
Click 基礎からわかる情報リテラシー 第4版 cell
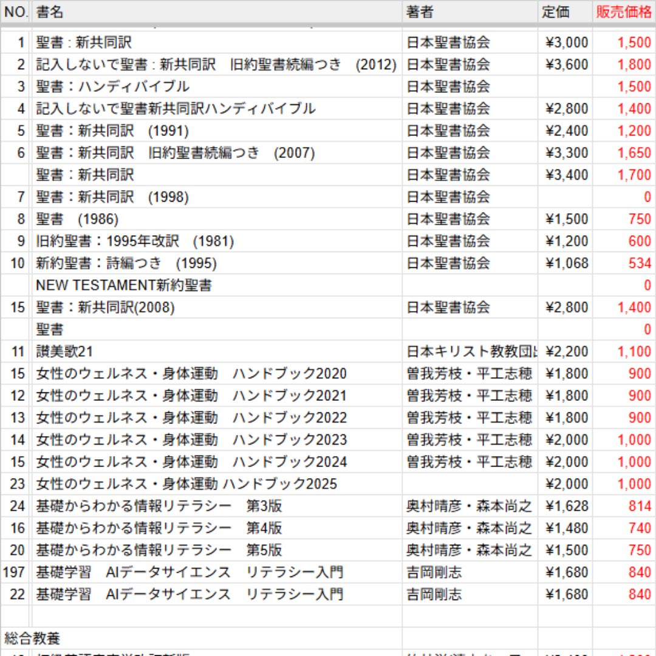click(x=217, y=528)
